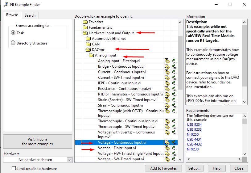Viewport: 251px width, 173px height.
Task: Click the Help button
Action: tap(216, 168)
